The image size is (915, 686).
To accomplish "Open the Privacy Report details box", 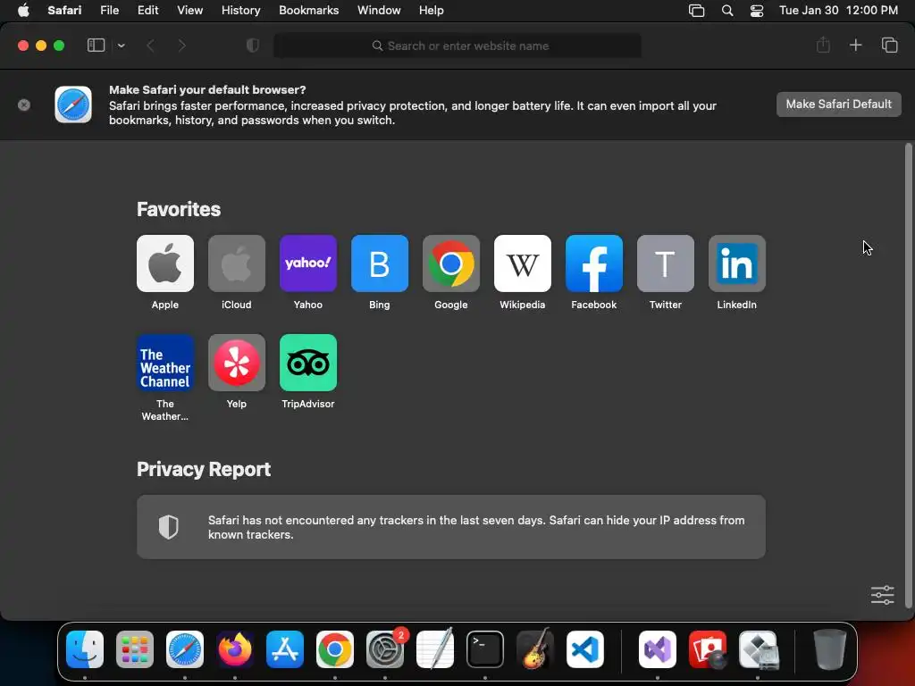I will click(451, 527).
